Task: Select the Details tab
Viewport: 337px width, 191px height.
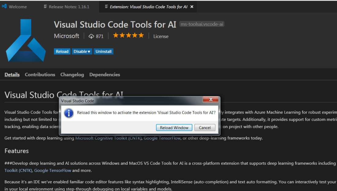Action: pyautogui.click(x=12, y=74)
